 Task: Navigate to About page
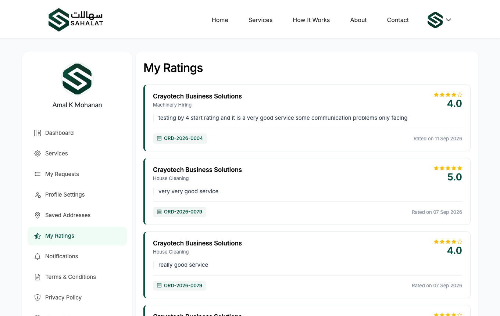click(358, 20)
